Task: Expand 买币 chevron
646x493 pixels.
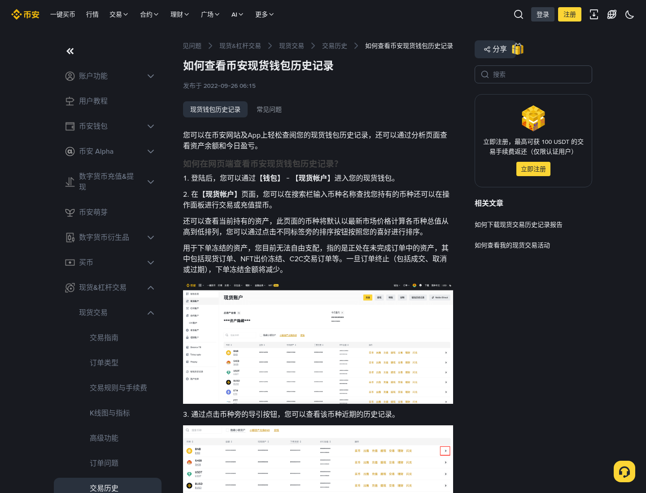Action: (151, 263)
